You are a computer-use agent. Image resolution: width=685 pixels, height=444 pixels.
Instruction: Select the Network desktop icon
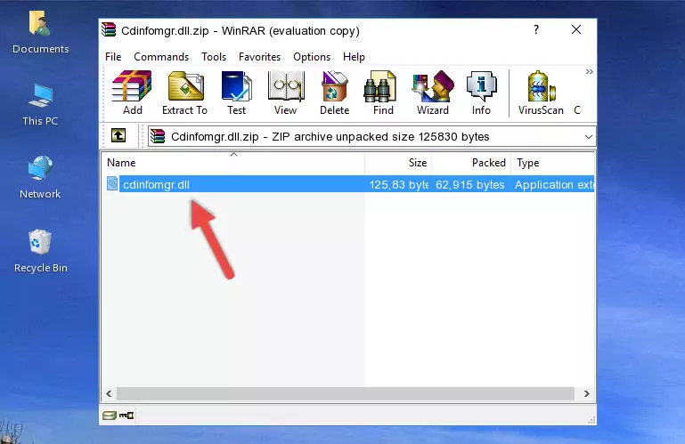(40, 177)
